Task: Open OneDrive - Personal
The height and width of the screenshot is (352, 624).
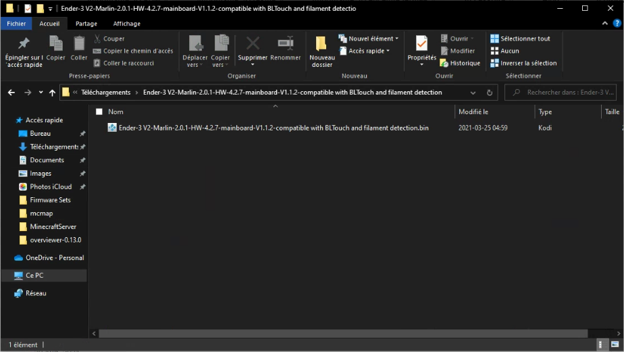Action: coord(55,257)
